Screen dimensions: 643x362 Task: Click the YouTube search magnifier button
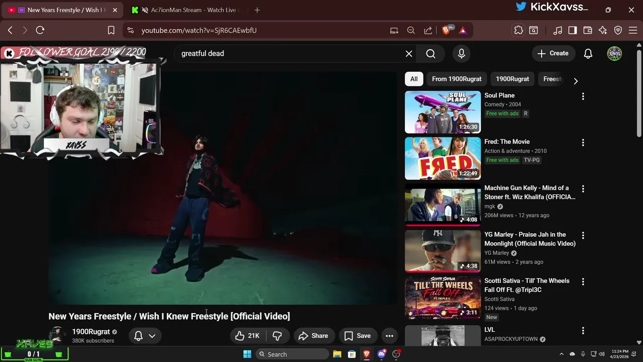pyautogui.click(x=431, y=53)
